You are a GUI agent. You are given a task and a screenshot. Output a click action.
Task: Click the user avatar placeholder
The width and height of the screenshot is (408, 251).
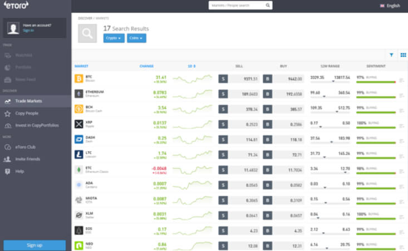[13, 28]
